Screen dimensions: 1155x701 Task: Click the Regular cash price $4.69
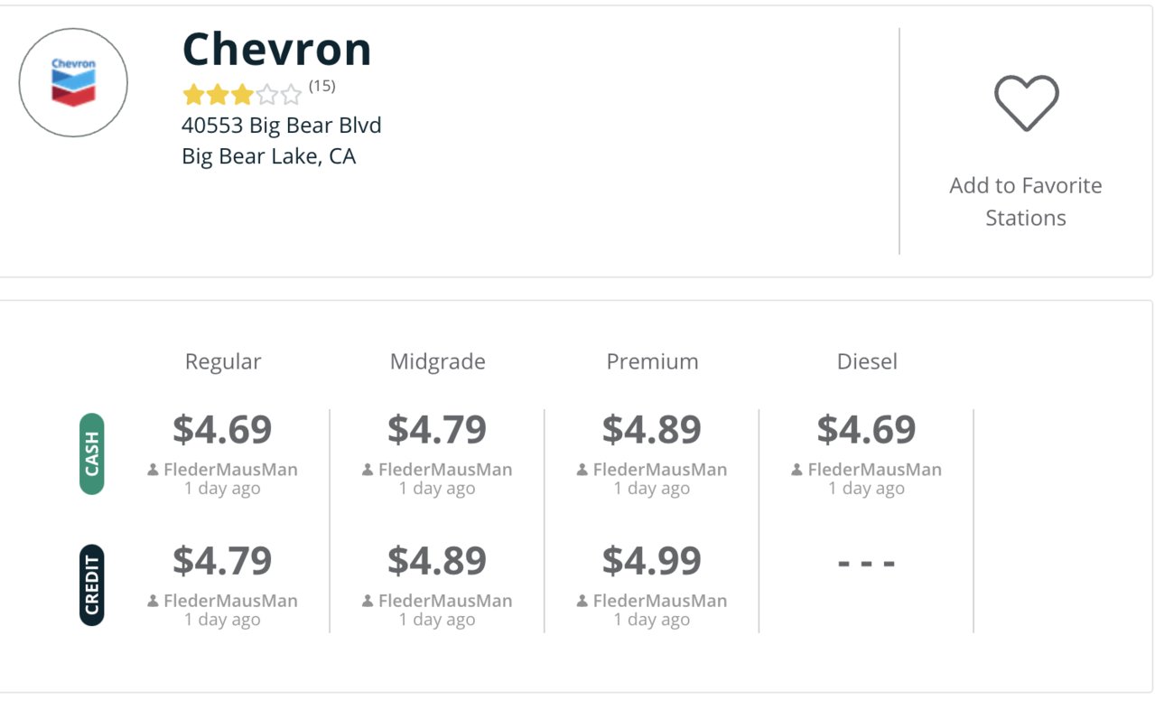(x=222, y=429)
